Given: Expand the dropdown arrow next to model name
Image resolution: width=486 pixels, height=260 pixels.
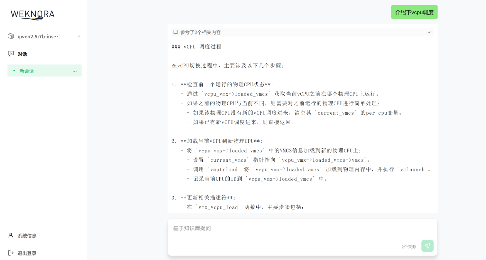Looking at the screenshot, I should [x=79, y=36].
